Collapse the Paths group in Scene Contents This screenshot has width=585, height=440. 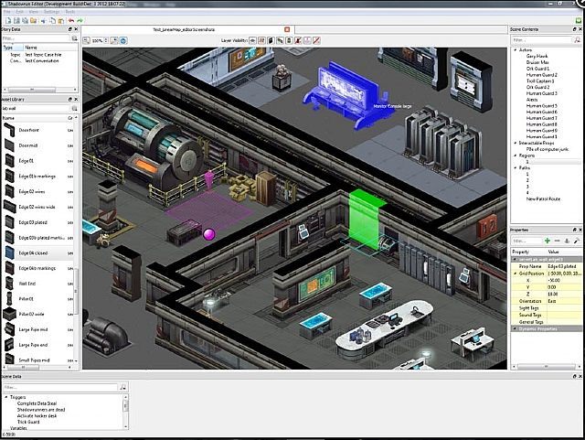pyautogui.click(x=516, y=167)
